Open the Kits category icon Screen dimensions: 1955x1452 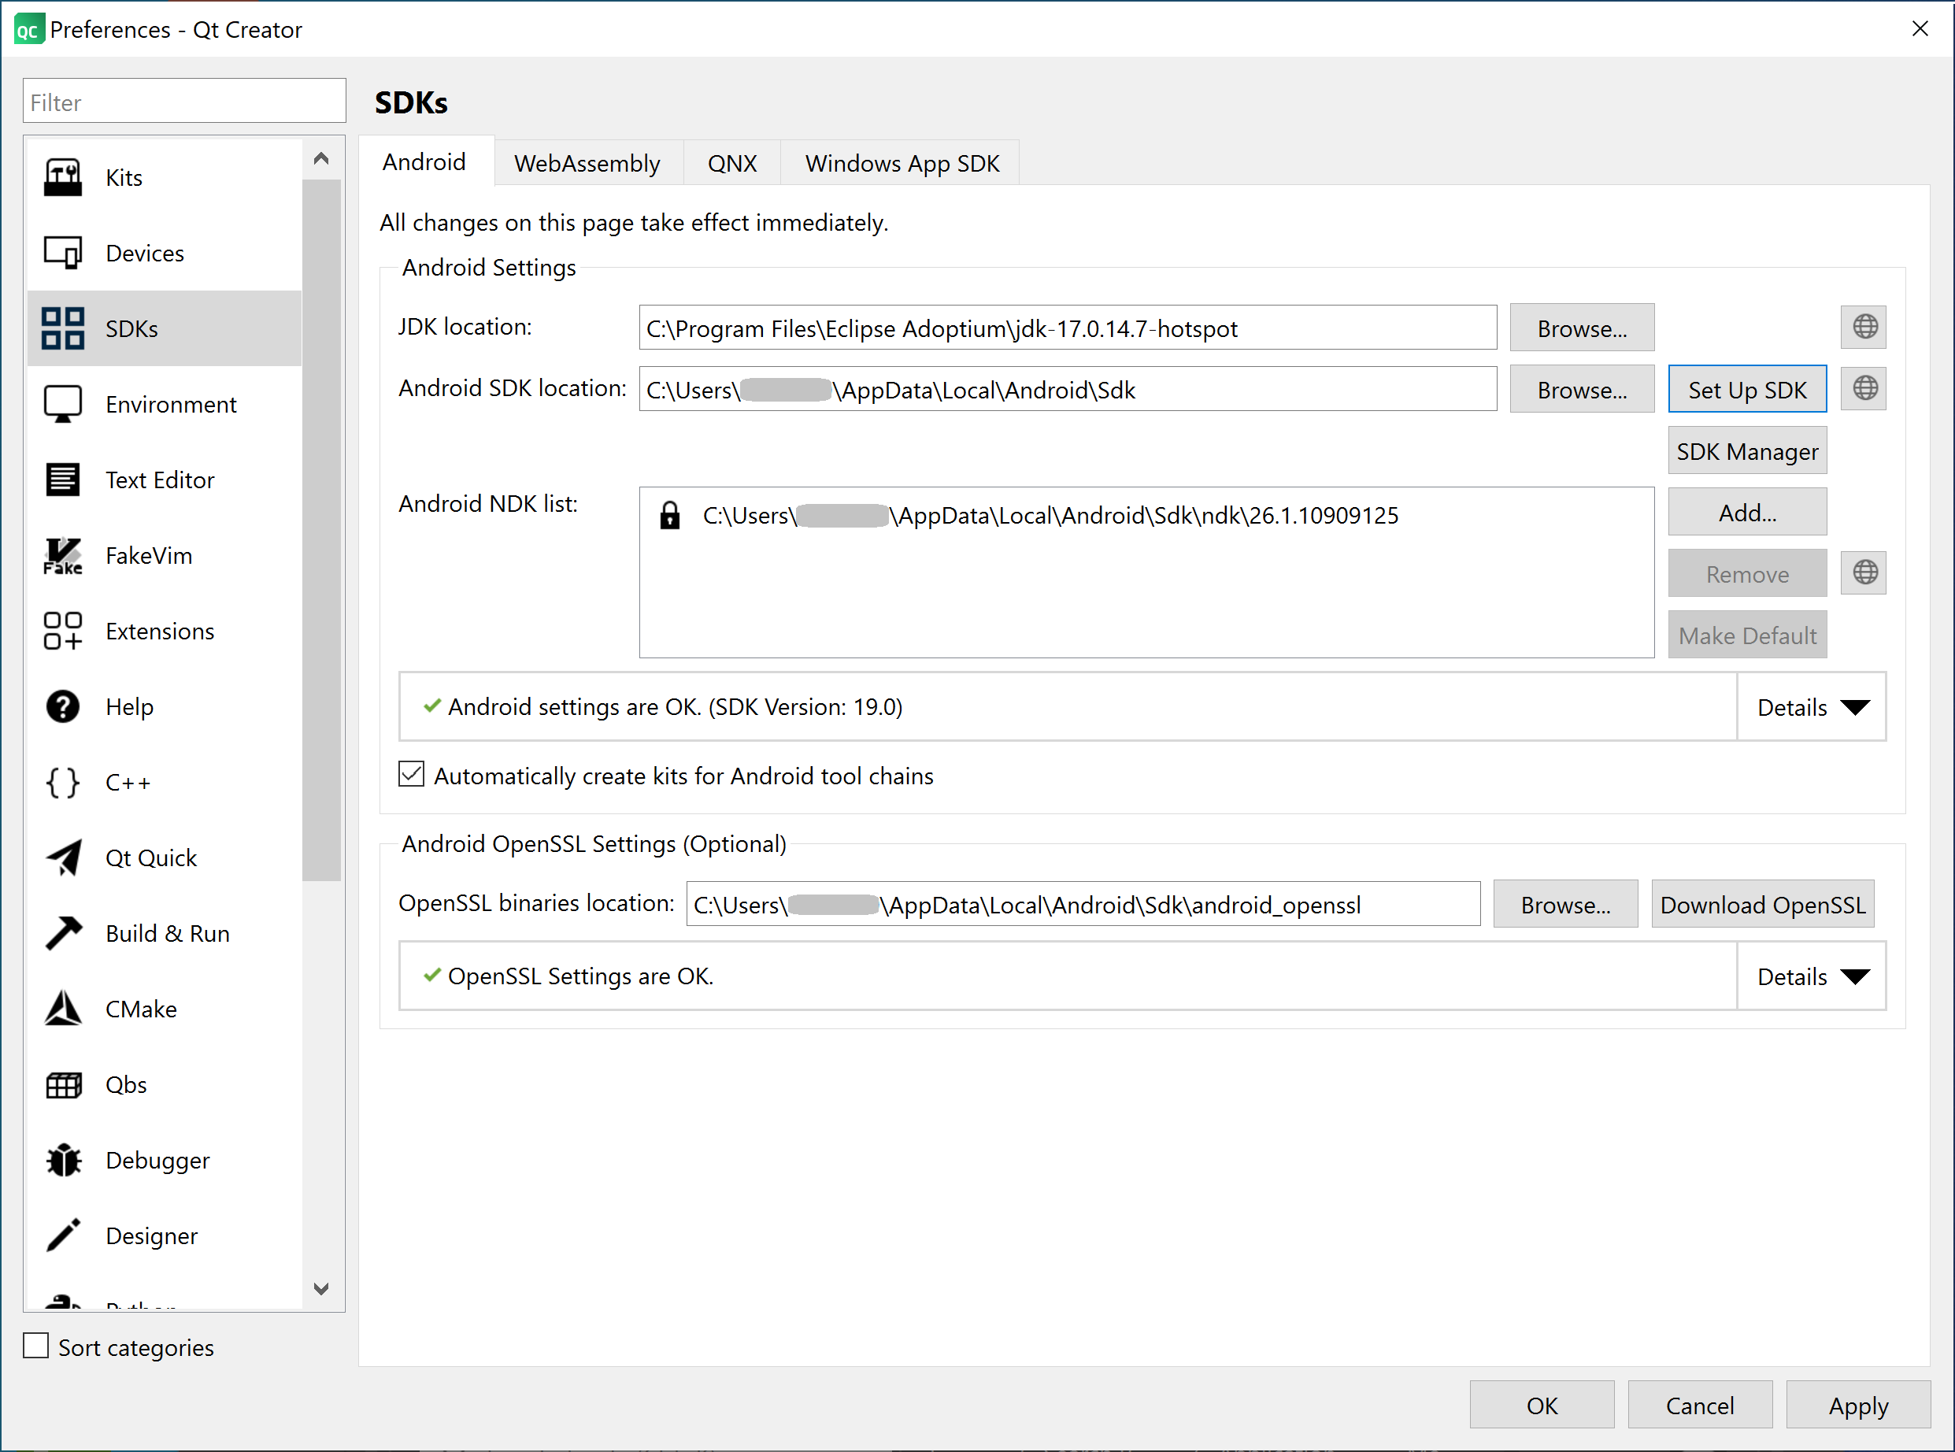(62, 177)
